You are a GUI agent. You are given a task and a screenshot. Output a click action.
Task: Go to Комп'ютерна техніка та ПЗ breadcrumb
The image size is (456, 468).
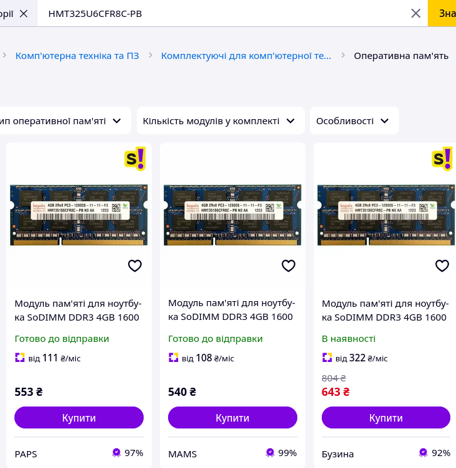[77, 56]
